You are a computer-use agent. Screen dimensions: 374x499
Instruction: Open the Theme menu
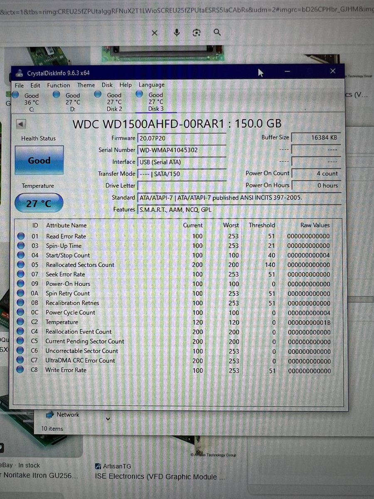[86, 85]
